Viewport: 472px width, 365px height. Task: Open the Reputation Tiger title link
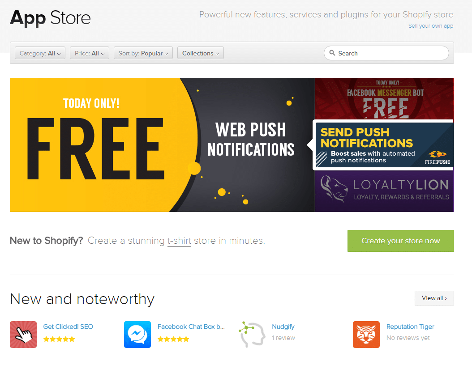pos(410,327)
